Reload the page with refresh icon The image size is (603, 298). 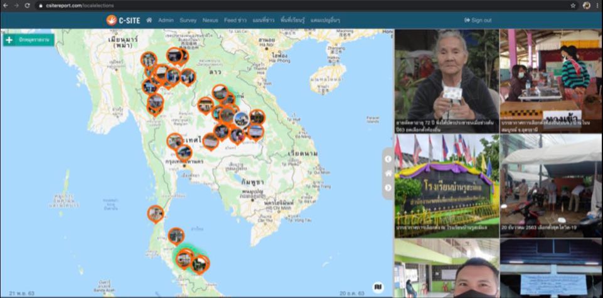[x=27, y=6]
